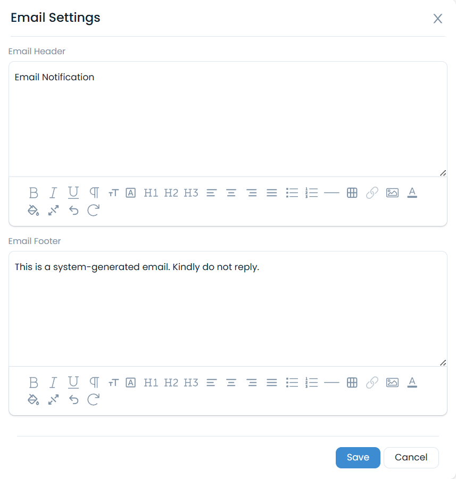Select the font style tool in the footer toolbar
Screen dimensions: 456x479
[x=130, y=382]
